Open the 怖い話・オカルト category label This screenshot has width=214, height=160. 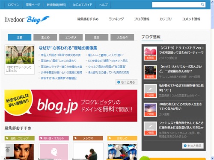click(54, 138)
